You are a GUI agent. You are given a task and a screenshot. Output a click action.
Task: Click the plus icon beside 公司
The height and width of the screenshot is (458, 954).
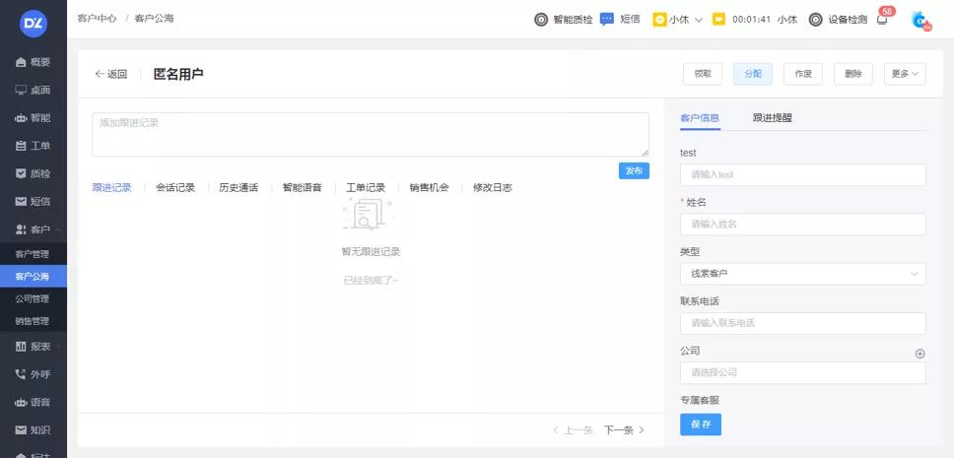pyautogui.click(x=920, y=354)
